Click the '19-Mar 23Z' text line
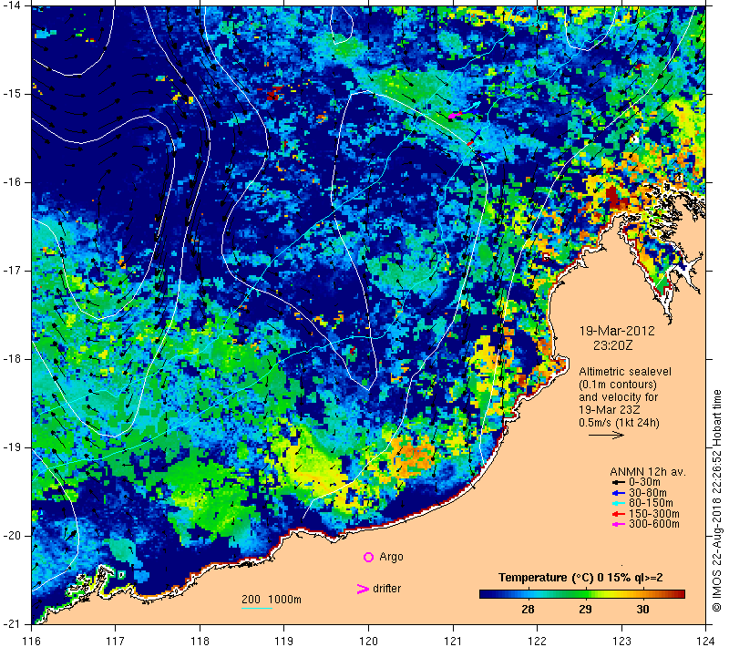729x647 pixels. coord(610,410)
